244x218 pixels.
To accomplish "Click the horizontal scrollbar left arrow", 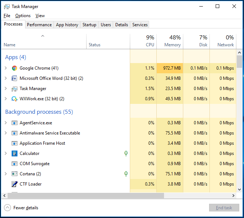I will 4,195.
